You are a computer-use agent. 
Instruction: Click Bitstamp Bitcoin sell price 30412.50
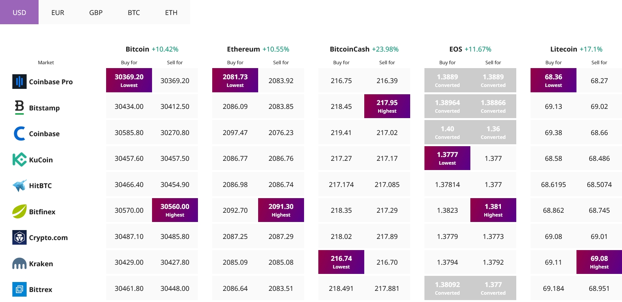point(175,106)
